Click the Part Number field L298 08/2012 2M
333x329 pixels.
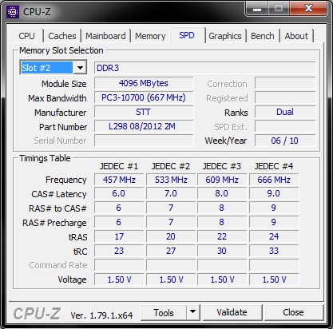(144, 126)
